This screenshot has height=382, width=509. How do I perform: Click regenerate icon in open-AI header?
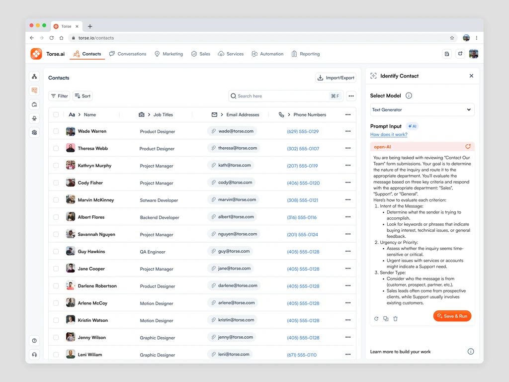pyautogui.click(x=468, y=147)
